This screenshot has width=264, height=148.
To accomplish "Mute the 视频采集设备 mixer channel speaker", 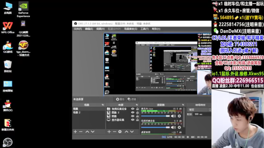I will click(x=173, y=127).
